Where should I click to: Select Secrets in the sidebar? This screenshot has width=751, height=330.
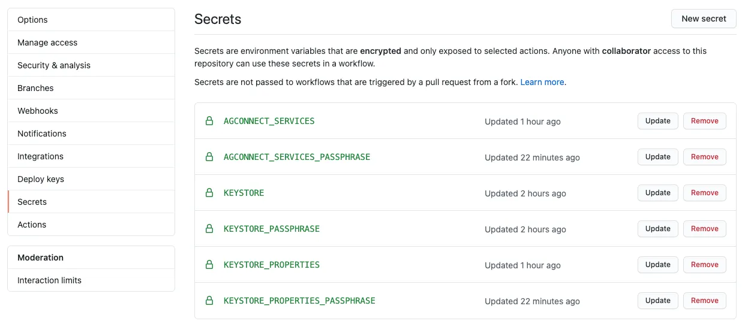point(91,202)
